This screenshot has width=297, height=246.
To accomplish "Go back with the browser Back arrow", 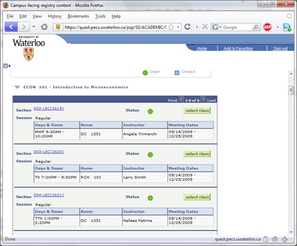I will [11, 27].
